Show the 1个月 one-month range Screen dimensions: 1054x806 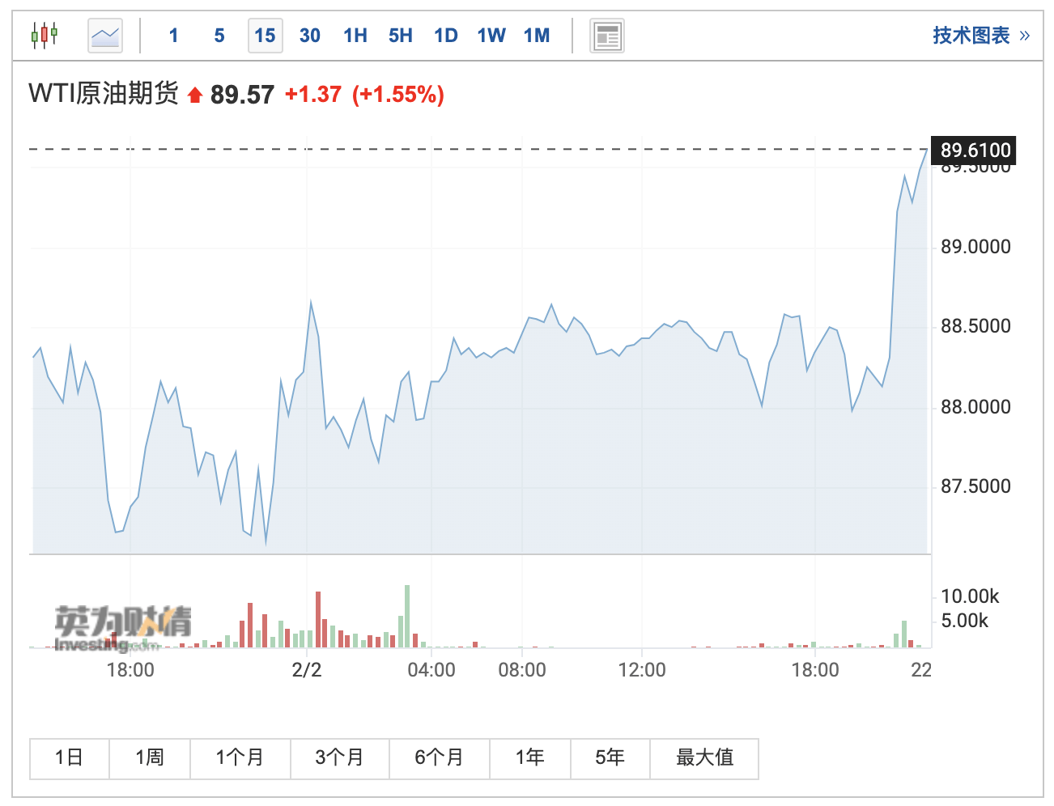tap(240, 758)
